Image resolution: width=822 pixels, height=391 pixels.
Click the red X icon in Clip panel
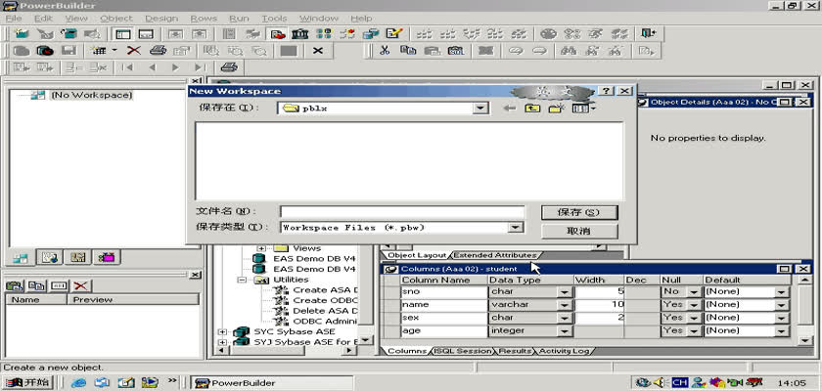[80, 285]
